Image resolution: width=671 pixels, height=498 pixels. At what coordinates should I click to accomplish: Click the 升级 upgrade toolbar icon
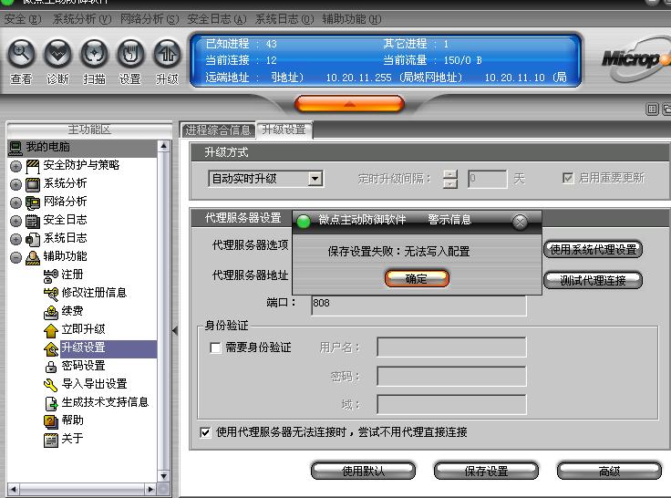167,54
